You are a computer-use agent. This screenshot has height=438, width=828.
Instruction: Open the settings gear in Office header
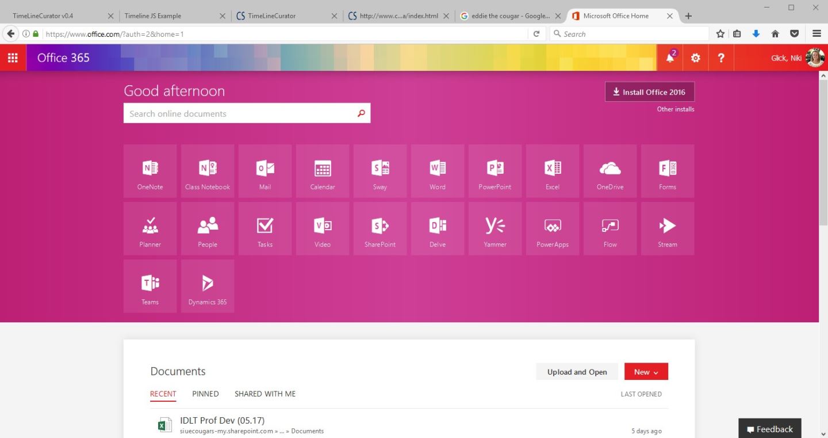(x=696, y=58)
